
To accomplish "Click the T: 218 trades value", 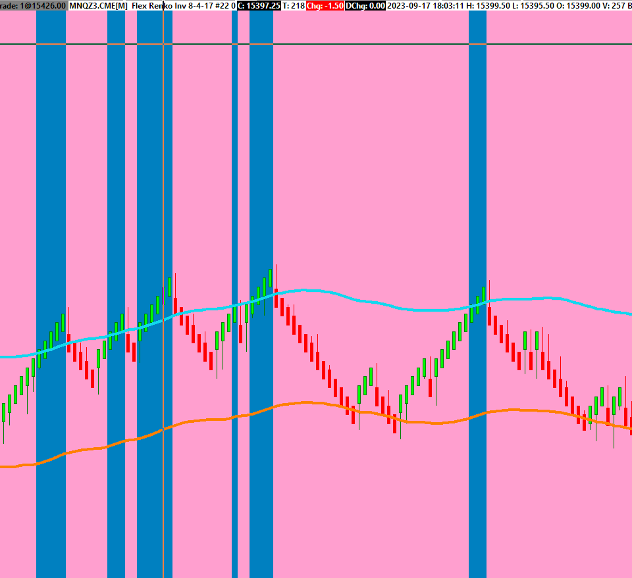I will tap(294, 6).
